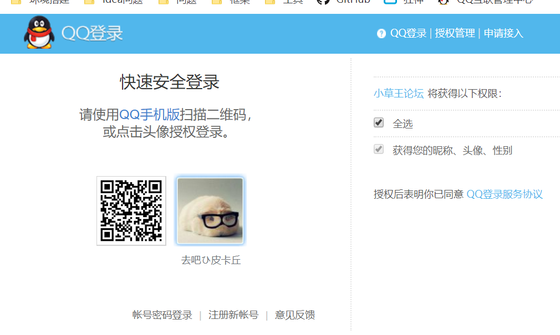The height and width of the screenshot is (335, 560).
Task: Toggle the 获得您的昵称、头像、性别 permission checkbox
Action: pos(379,149)
